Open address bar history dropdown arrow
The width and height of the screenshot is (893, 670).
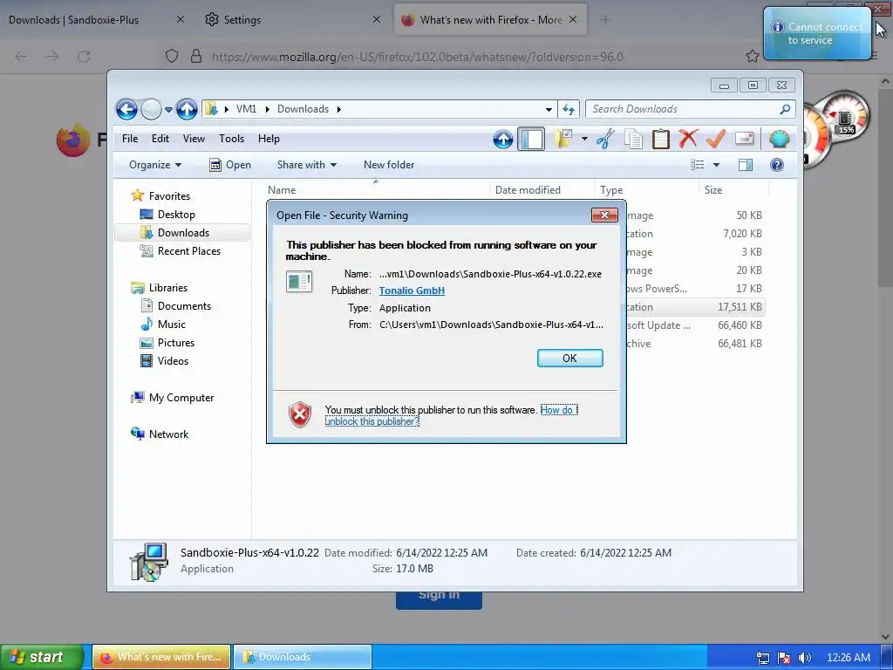tap(549, 109)
